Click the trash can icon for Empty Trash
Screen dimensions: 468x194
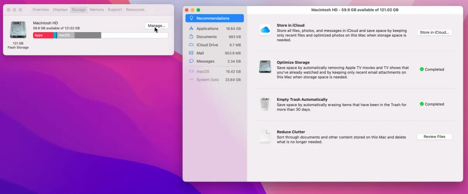[x=265, y=104]
